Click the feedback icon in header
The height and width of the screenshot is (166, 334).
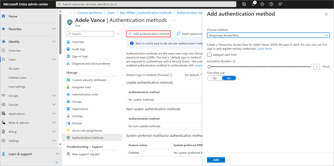[x=280, y=4]
